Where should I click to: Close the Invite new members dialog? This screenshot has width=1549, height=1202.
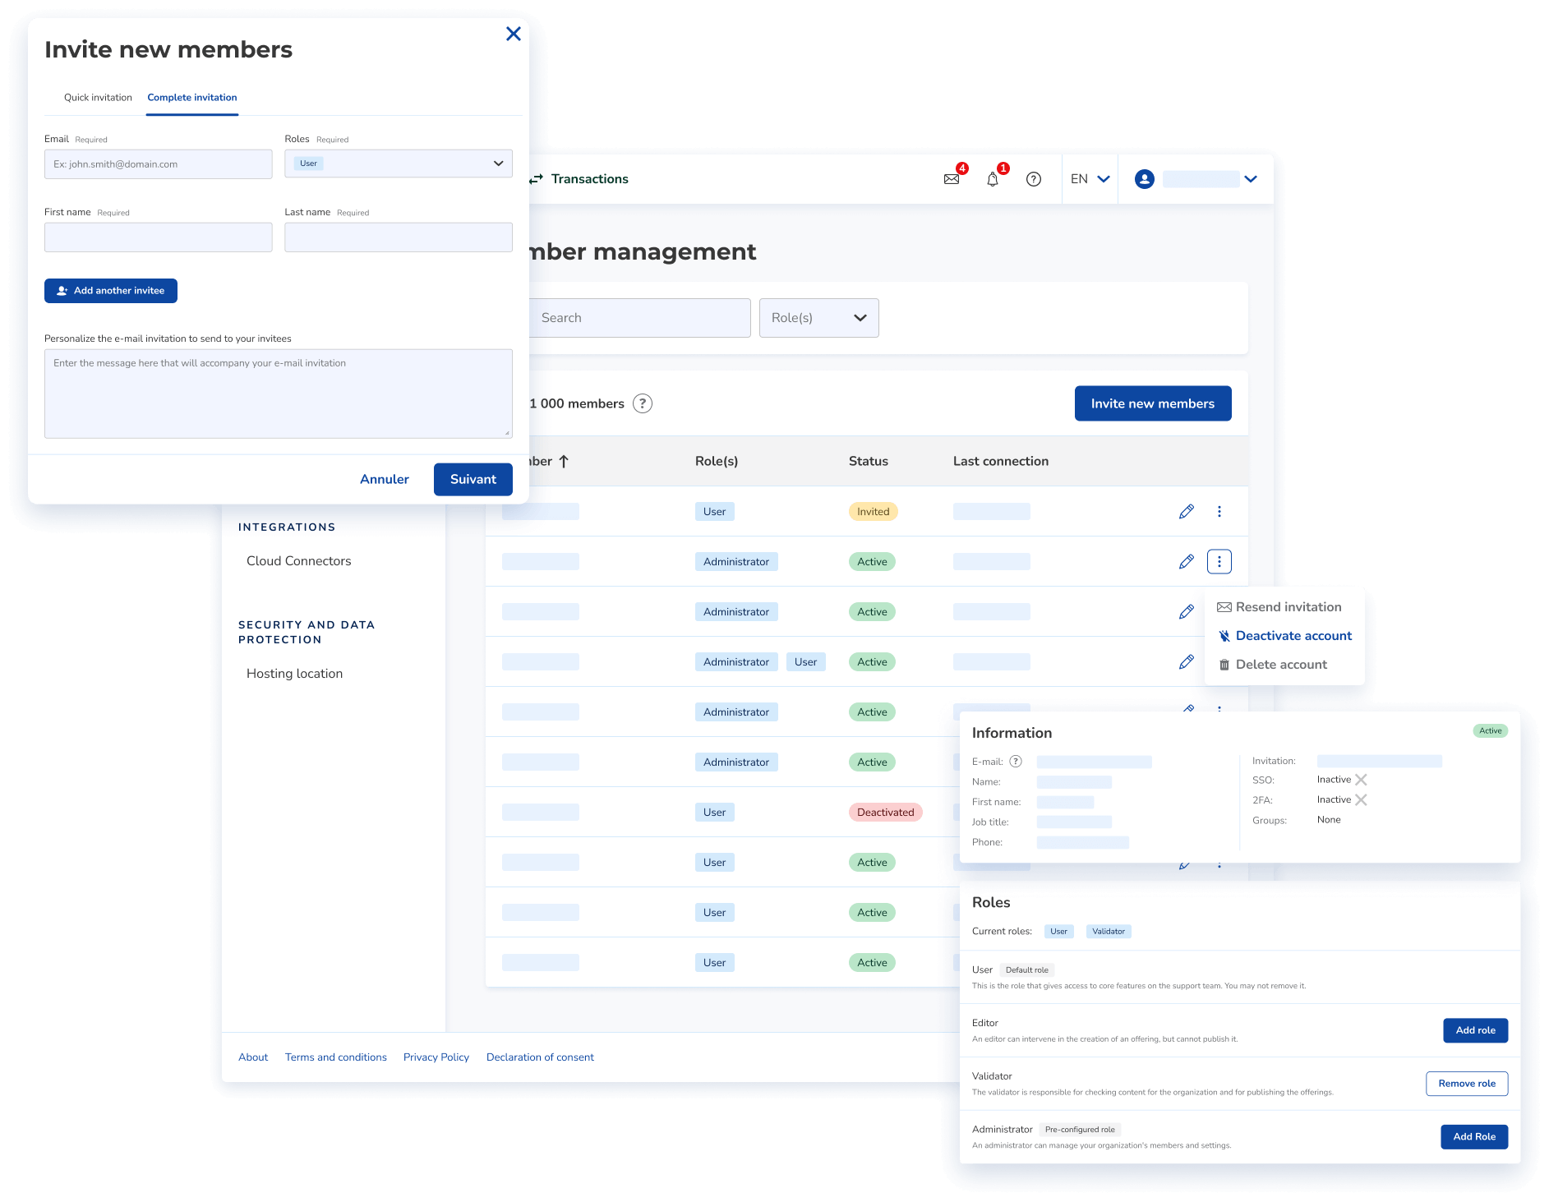point(514,34)
